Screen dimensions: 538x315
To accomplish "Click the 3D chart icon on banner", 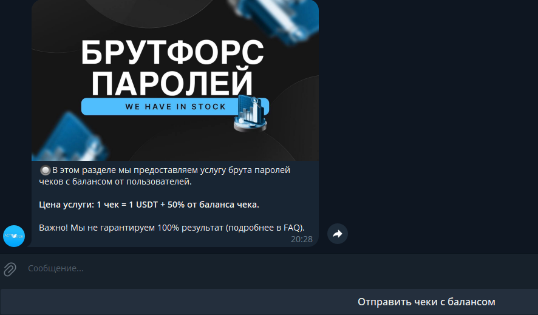I will pyautogui.click(x=250, y=113).
